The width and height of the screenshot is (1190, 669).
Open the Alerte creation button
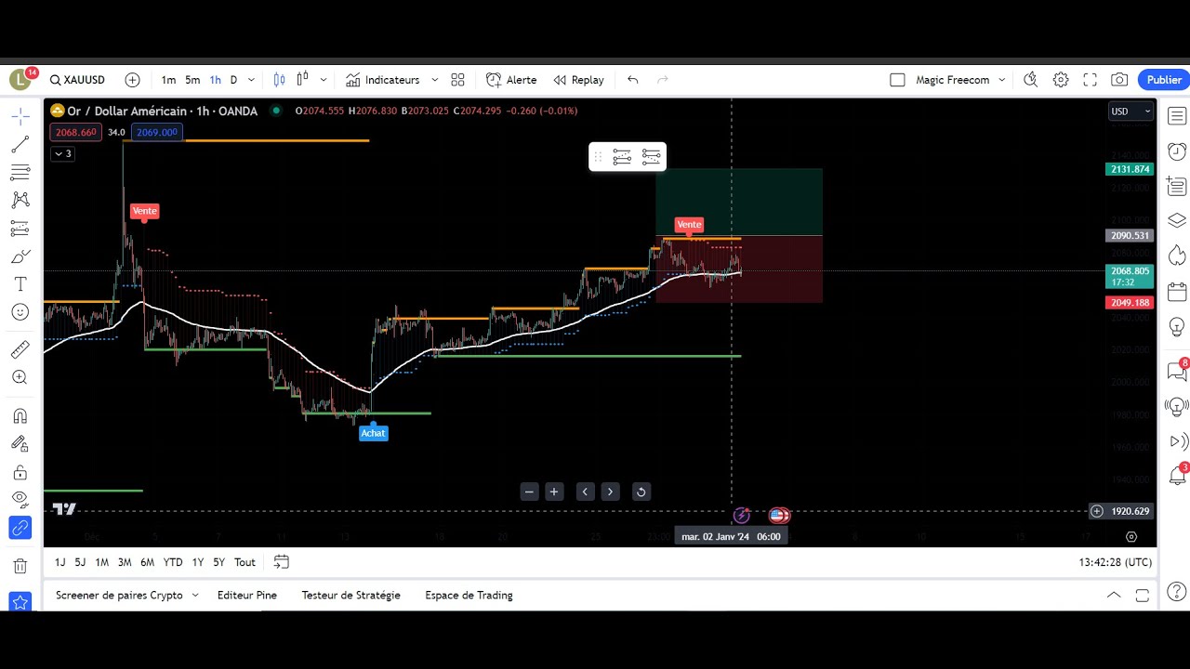(511, 80)
